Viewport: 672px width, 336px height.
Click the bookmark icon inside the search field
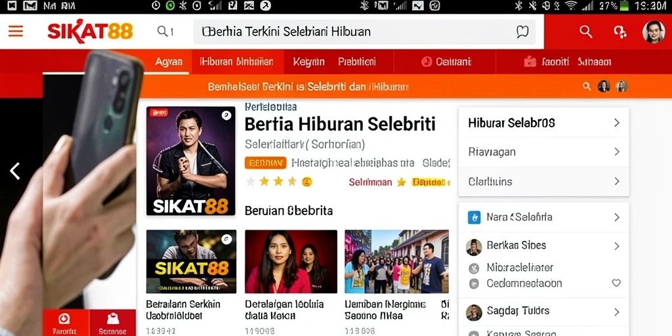pyautogui.click(x=522, y=31)
